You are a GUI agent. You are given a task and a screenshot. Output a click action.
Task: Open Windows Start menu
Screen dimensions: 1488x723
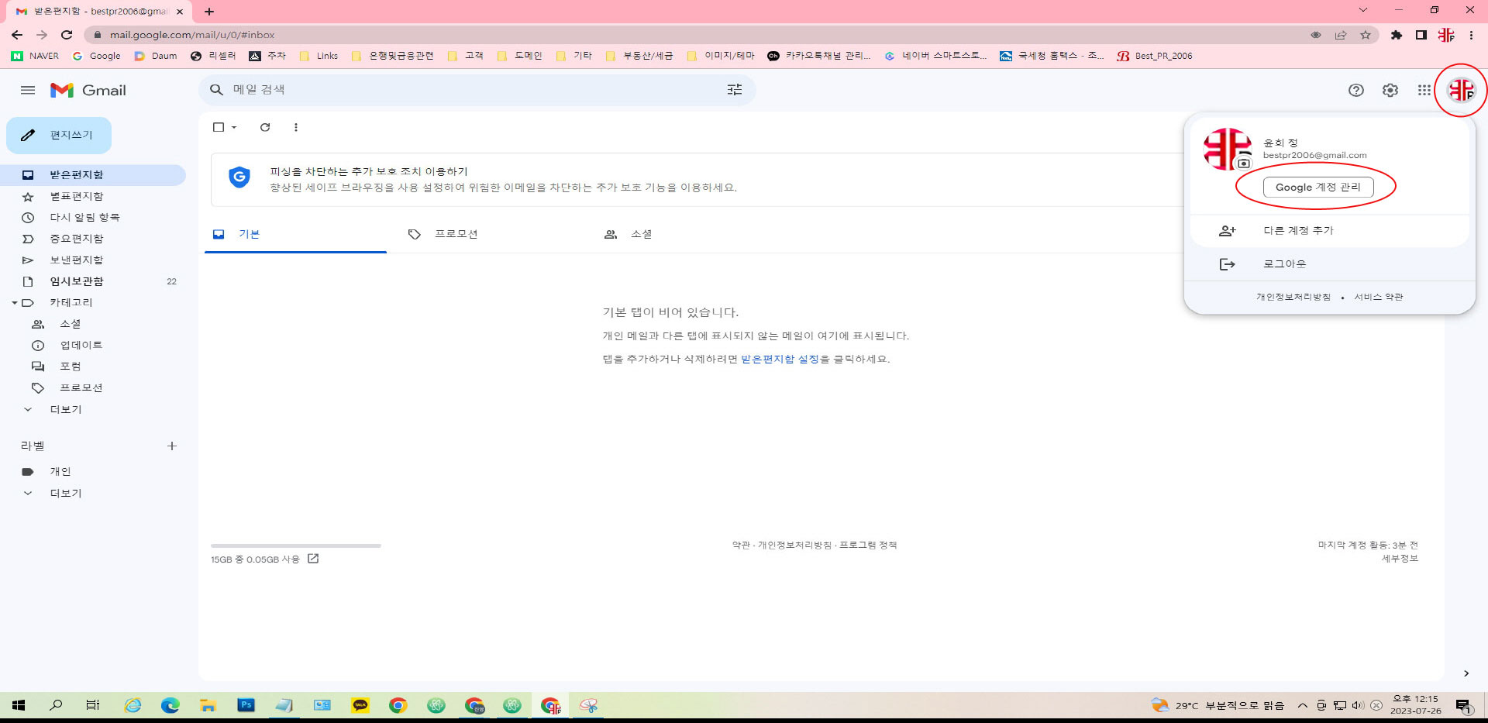19,705
